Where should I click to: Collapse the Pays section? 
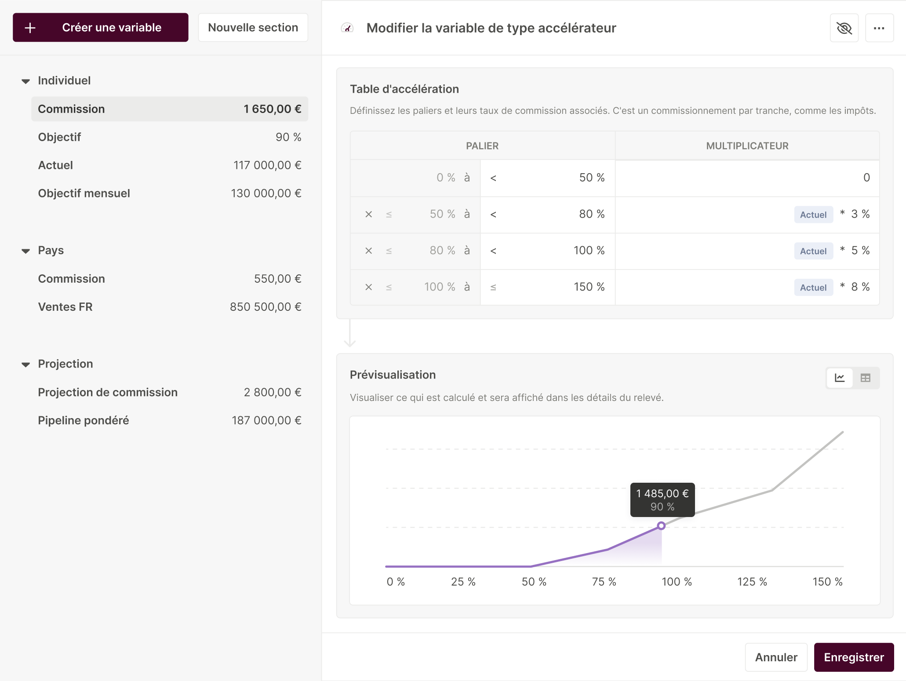26,251
